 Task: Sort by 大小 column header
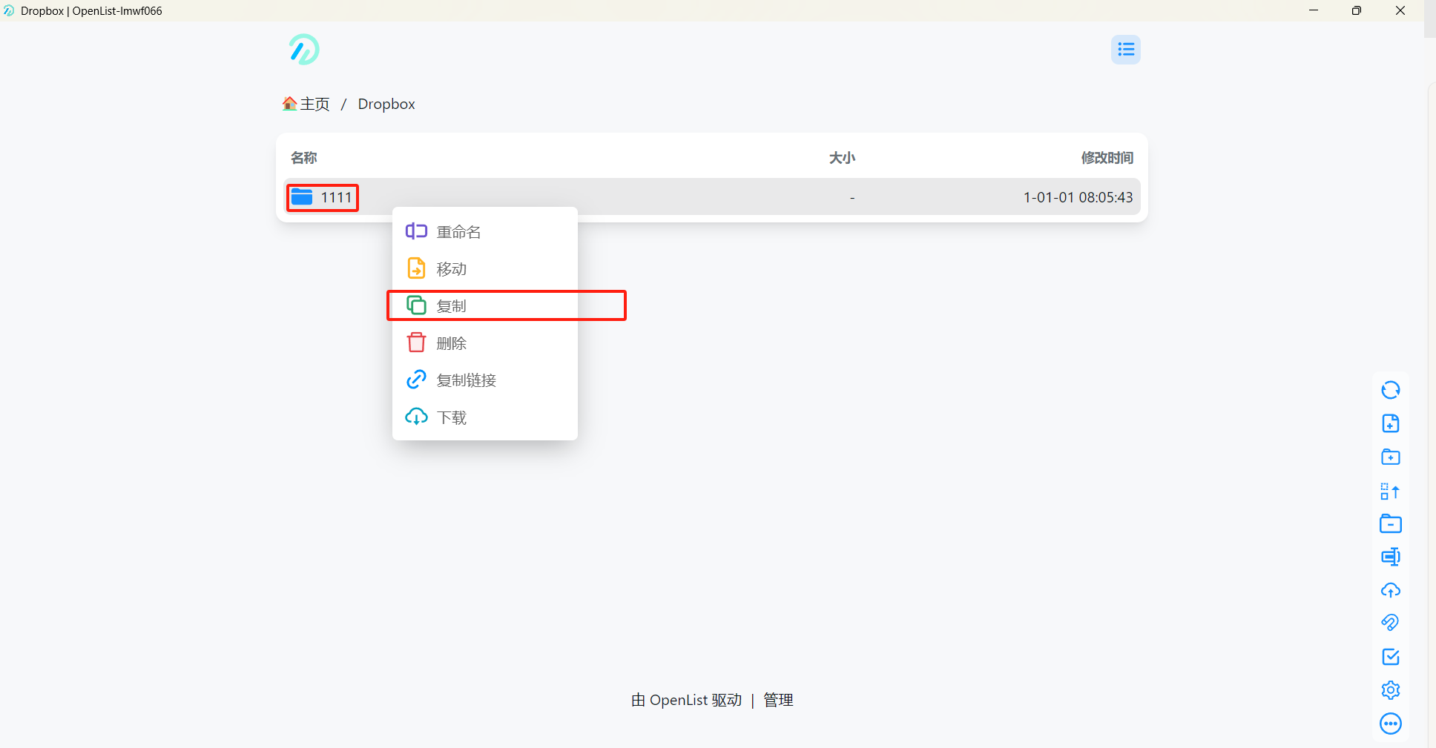coord(842,158)
